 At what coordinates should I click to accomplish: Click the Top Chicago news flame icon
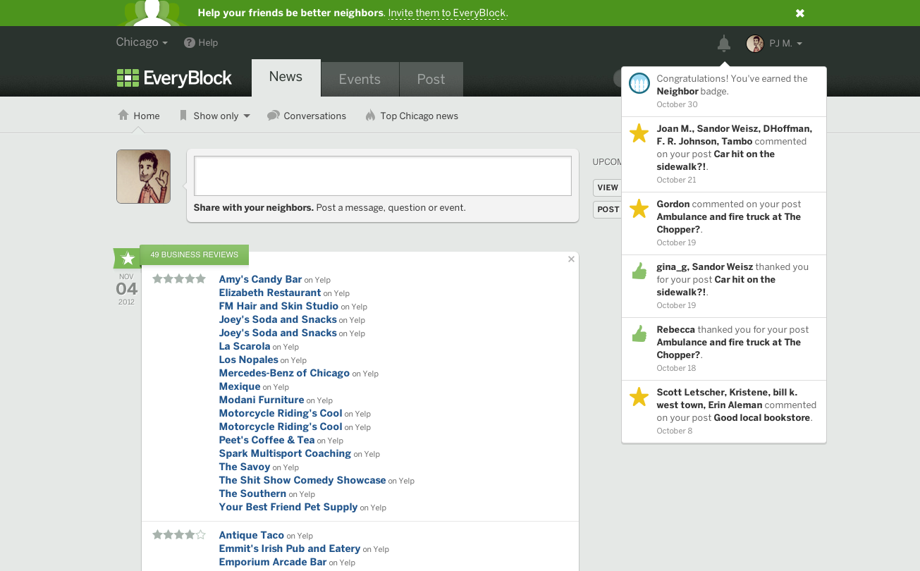tap(370, 116)
